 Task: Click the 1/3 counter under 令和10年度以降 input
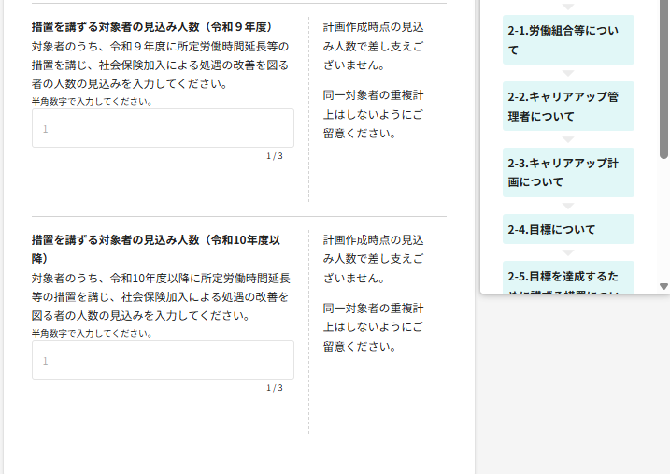[x=274, y=388]
